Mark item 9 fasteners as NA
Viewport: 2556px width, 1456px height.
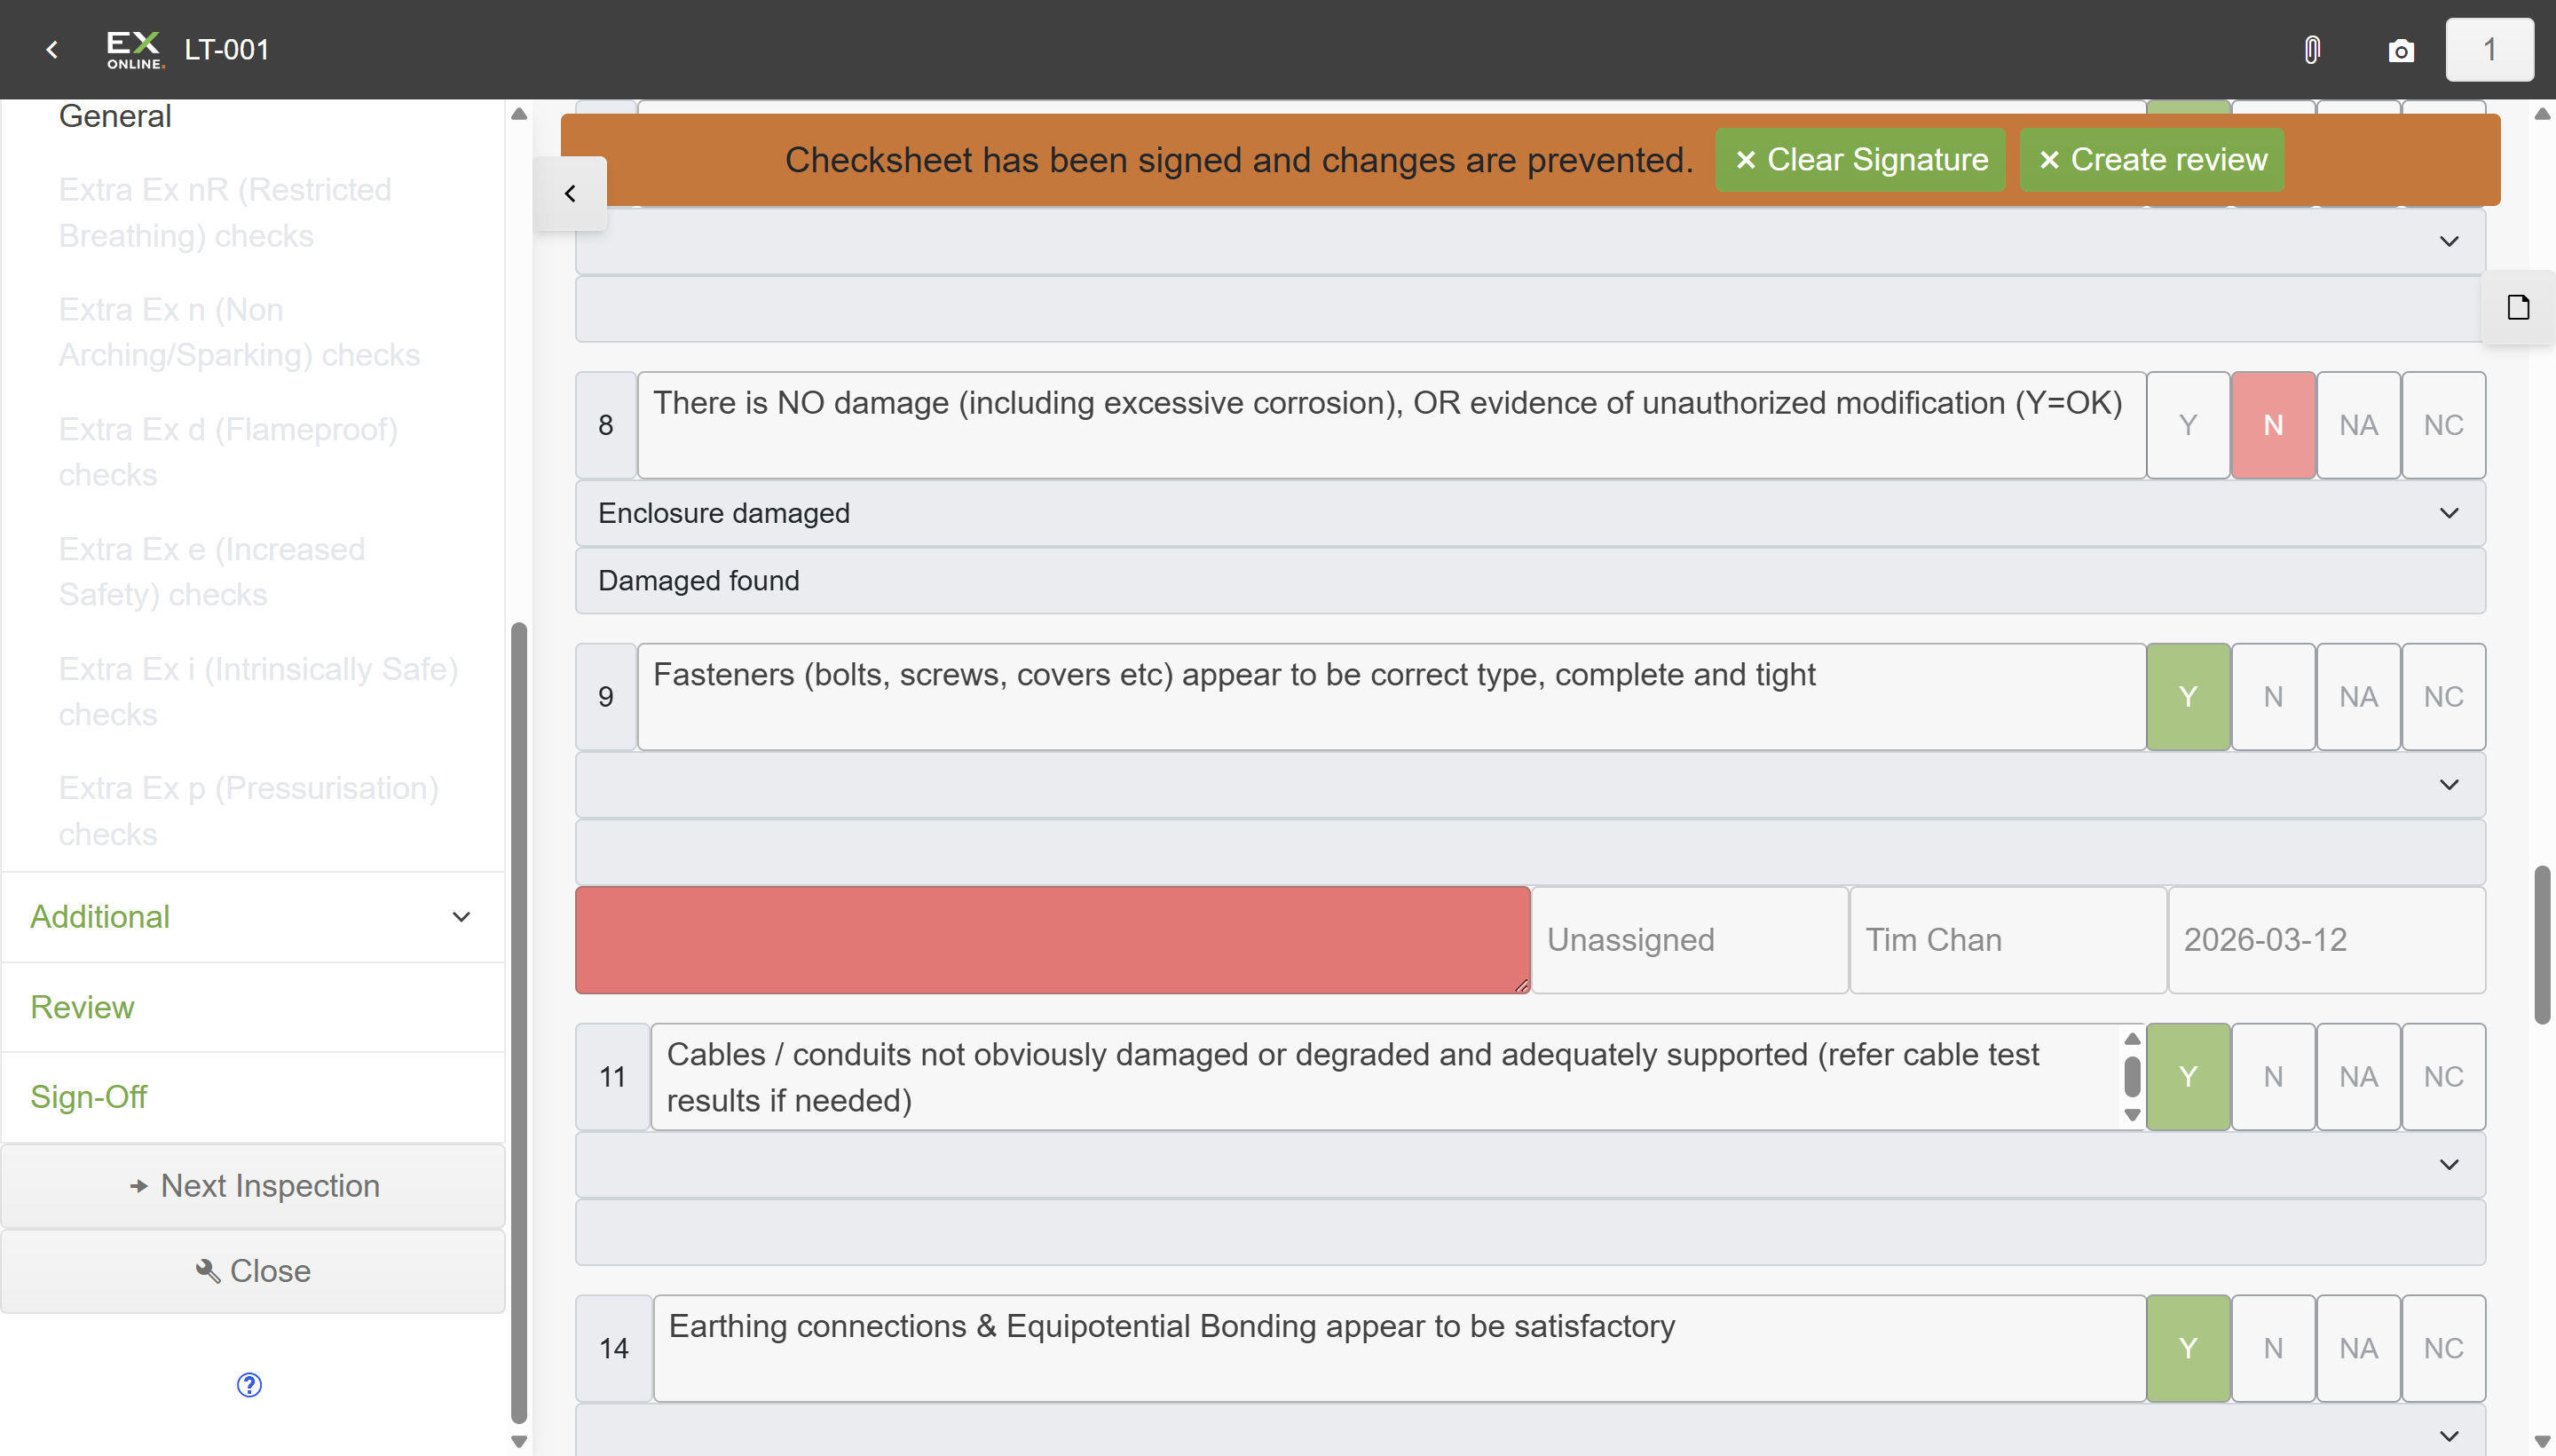click(2358, 697)
